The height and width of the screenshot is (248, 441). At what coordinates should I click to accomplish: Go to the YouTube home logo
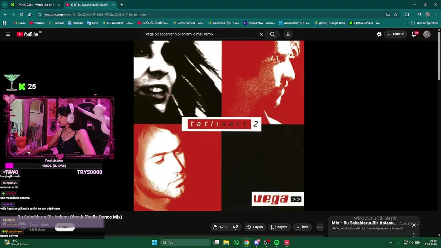(27, 34)
